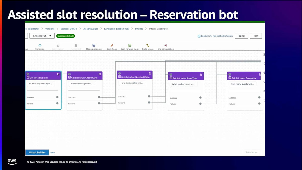Edit the NumberOfNights slot block
The height and width of the screenshot is (170, 302).
[x=150, y=73]
